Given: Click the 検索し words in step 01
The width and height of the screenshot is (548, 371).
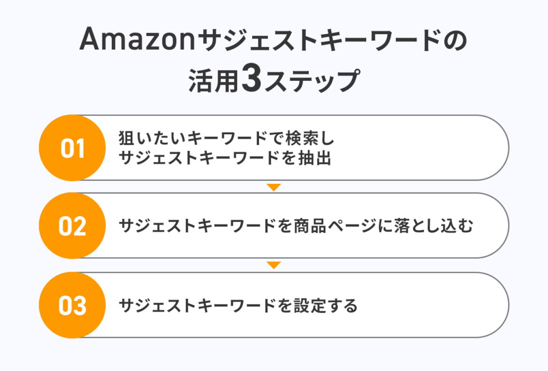Looking at the screenshot, I should (310, 138).
